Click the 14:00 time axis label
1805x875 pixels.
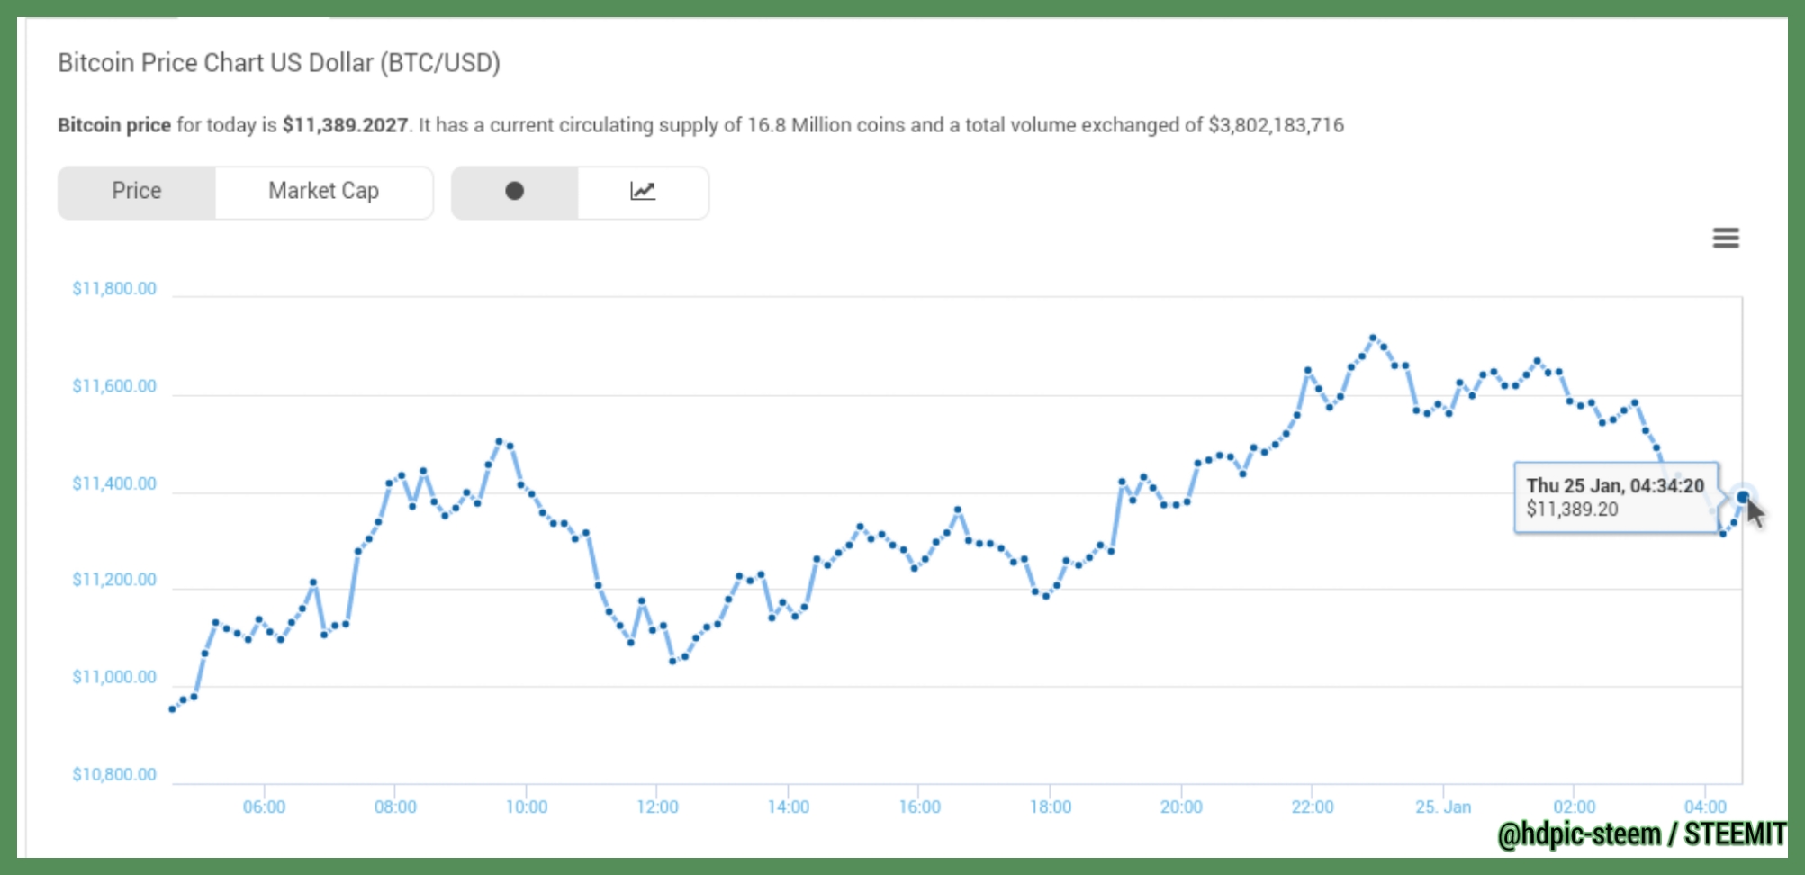(788, 807)
